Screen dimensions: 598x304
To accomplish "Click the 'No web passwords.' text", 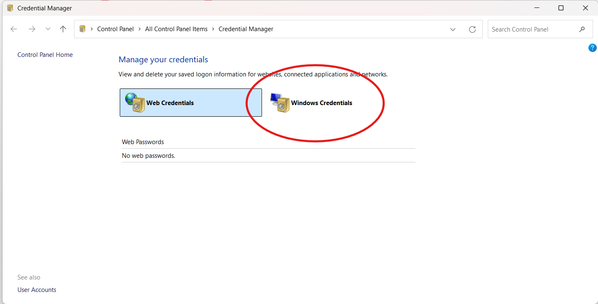I will point(148,156).
